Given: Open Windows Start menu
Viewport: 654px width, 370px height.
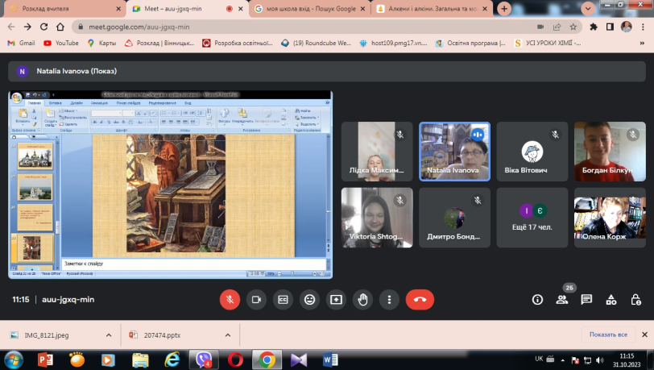Looking at the screenshot, I should click(14, 360).
